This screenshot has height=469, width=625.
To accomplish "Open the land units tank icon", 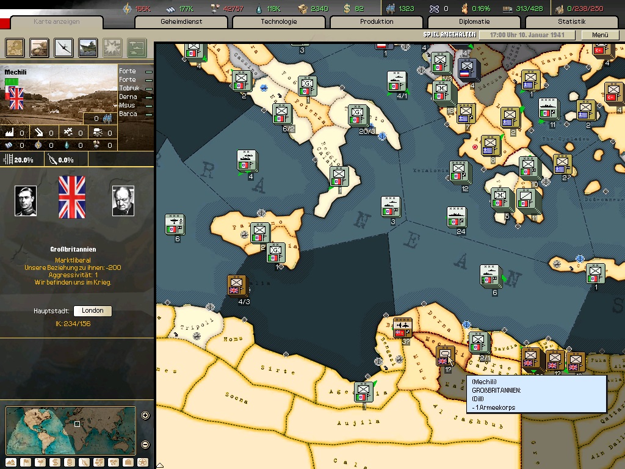I will tap(40, 48).
